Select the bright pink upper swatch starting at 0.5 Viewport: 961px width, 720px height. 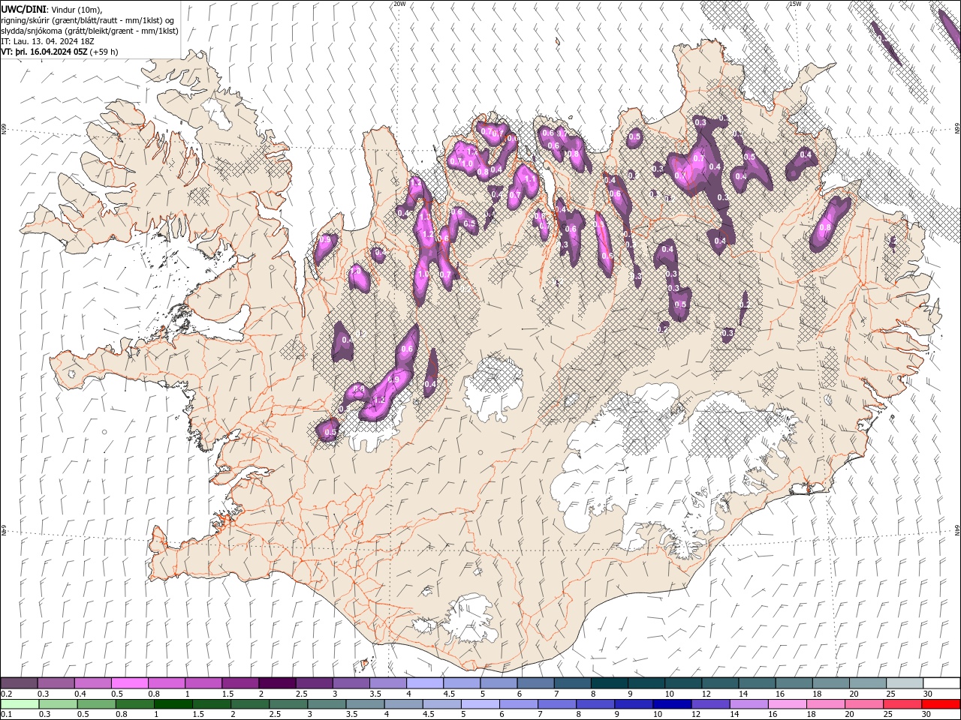point(130,682)
